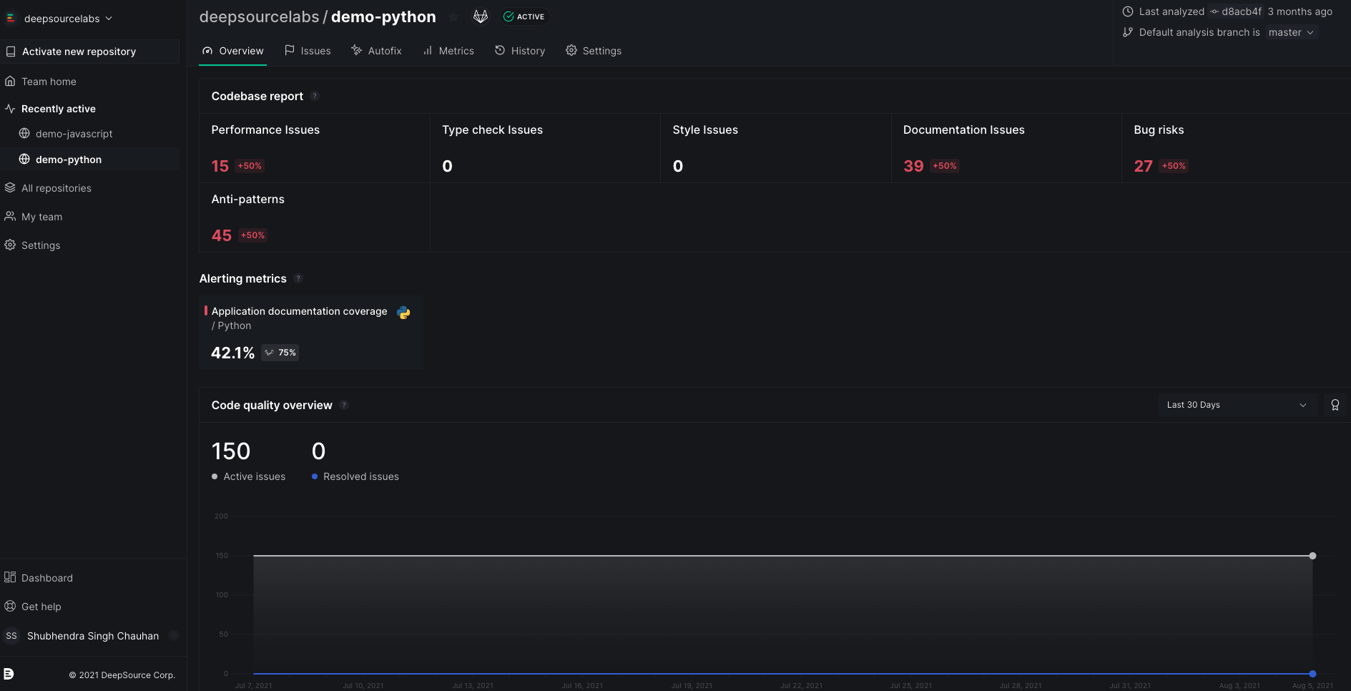This screenshot has height=691, width=1351.
Task: Select the Python language icon on documentation coverage
Action: pos(403,313)
